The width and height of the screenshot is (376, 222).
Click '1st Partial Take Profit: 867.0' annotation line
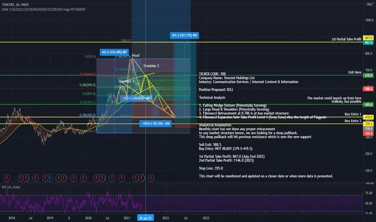(232, 157)
